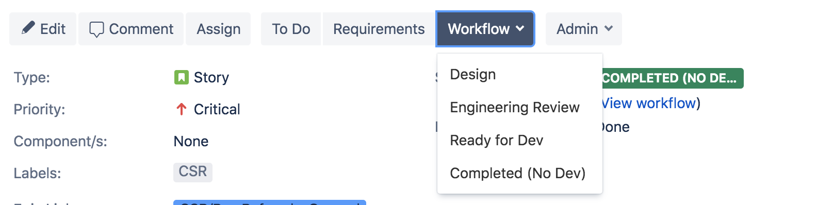This screenshot has height=205, width=817.
Task: Click the Workflow chevron arrow
Action: pos(520,29)
